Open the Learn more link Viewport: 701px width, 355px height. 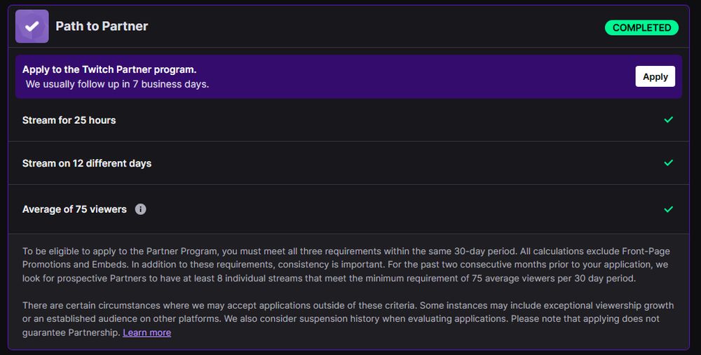point(147,333)
